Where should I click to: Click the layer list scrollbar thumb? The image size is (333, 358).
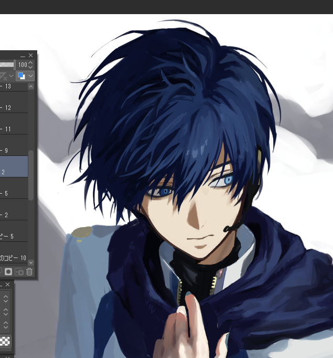tap(30, 175)
